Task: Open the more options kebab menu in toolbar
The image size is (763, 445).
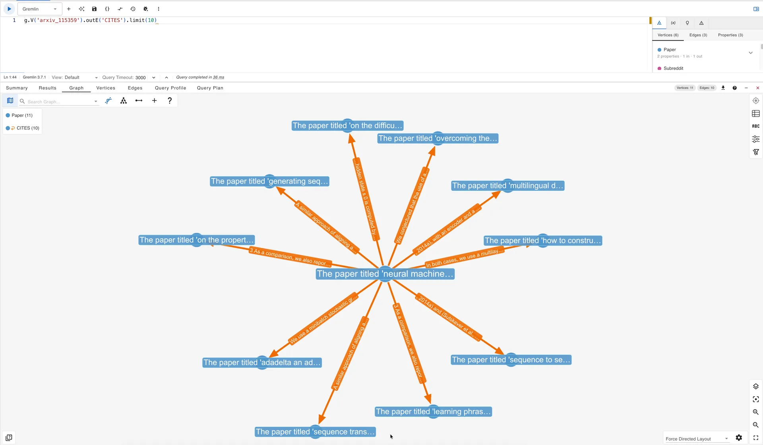Action: point(159,9)
